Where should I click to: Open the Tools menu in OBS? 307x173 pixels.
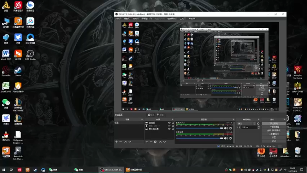183,18
